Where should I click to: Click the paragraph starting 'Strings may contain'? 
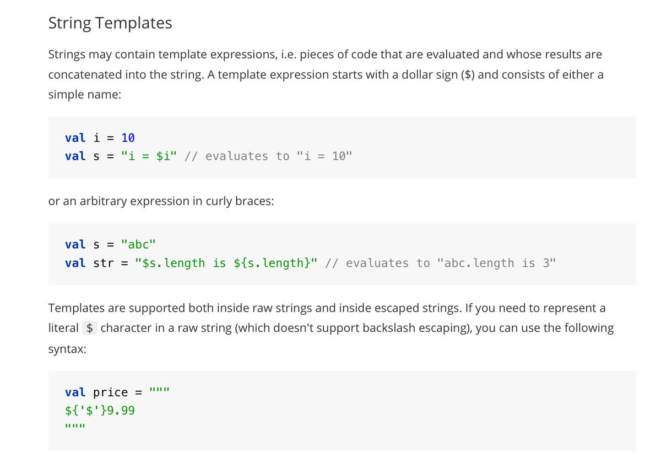[325, 74]
